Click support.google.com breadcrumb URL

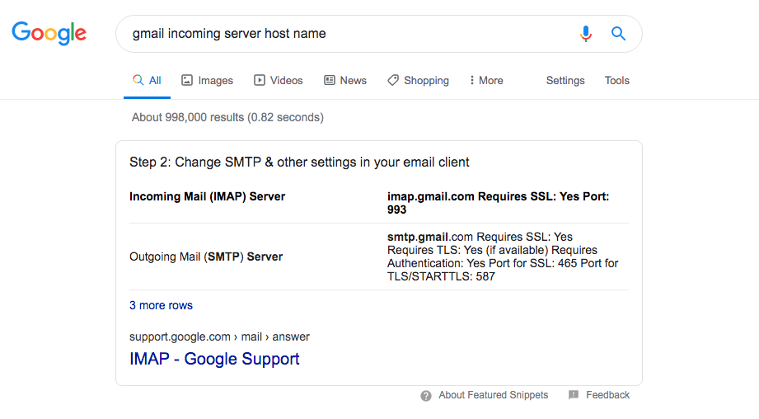(219, 337)
